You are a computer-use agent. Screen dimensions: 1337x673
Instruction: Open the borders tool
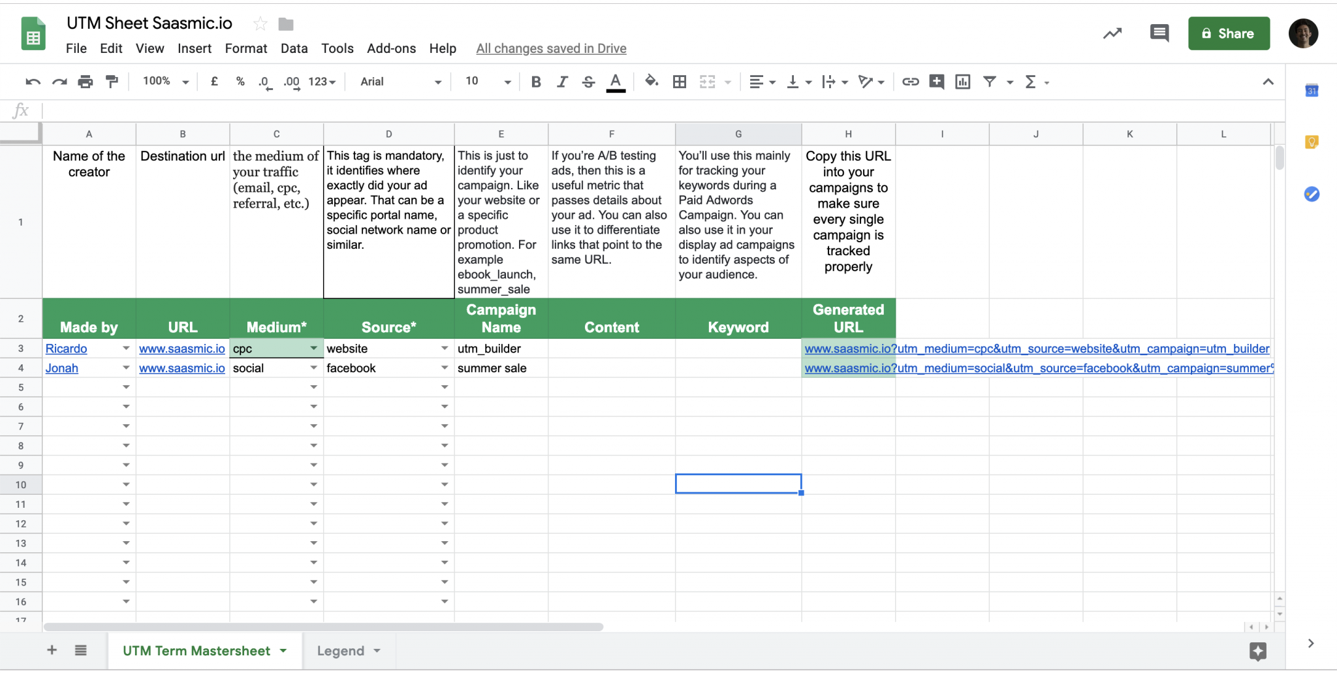[x=679, y=82]
